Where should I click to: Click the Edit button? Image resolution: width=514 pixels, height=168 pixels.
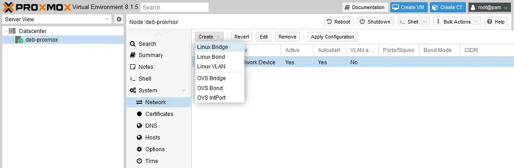[264, 37]
